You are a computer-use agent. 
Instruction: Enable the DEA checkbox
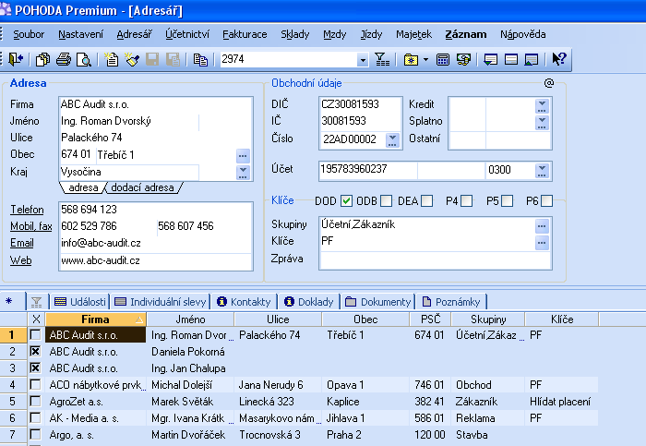pos(426,200)
